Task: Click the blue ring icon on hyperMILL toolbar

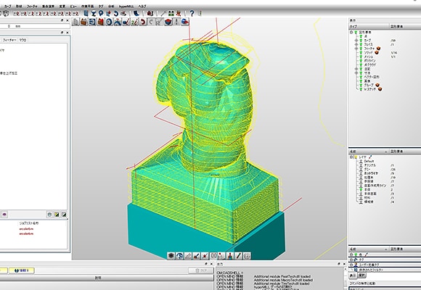Action: click(x=109, y=22)
